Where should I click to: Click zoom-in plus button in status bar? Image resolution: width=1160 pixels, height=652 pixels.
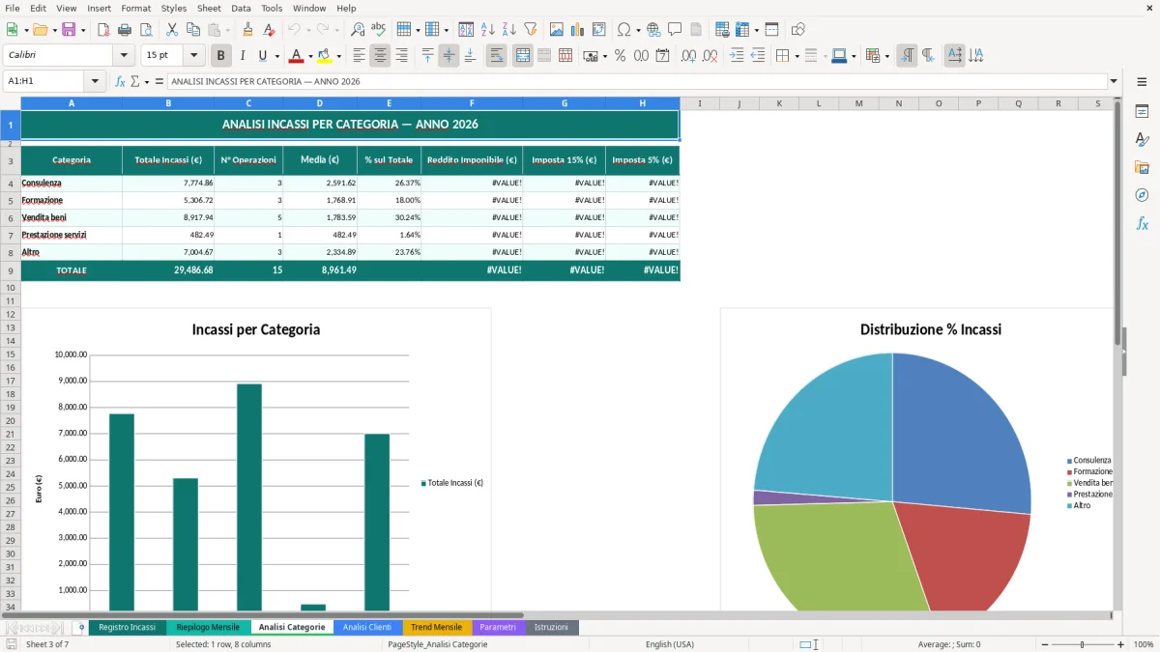click(1121, 644)
